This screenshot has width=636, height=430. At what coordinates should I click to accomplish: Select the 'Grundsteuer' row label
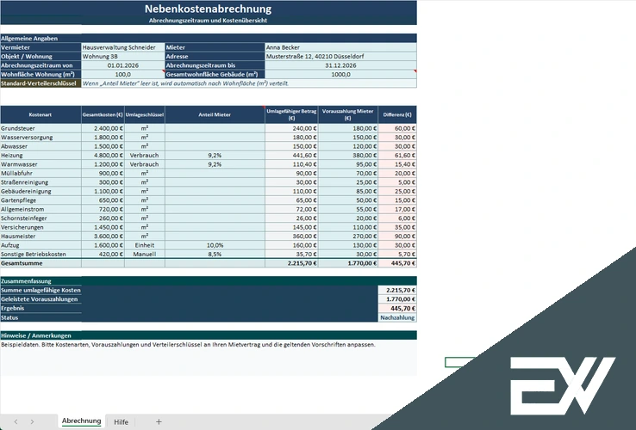point(41,128)
